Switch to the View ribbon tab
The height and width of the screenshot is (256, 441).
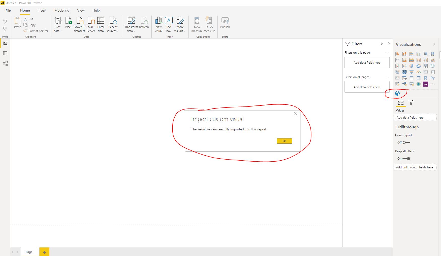(81, 10)
